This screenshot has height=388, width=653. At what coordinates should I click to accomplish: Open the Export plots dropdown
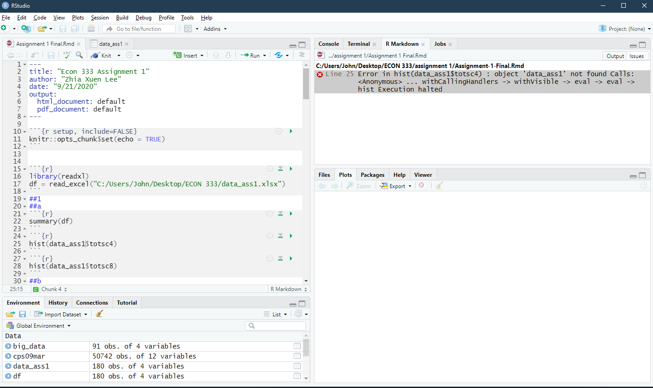396,186
